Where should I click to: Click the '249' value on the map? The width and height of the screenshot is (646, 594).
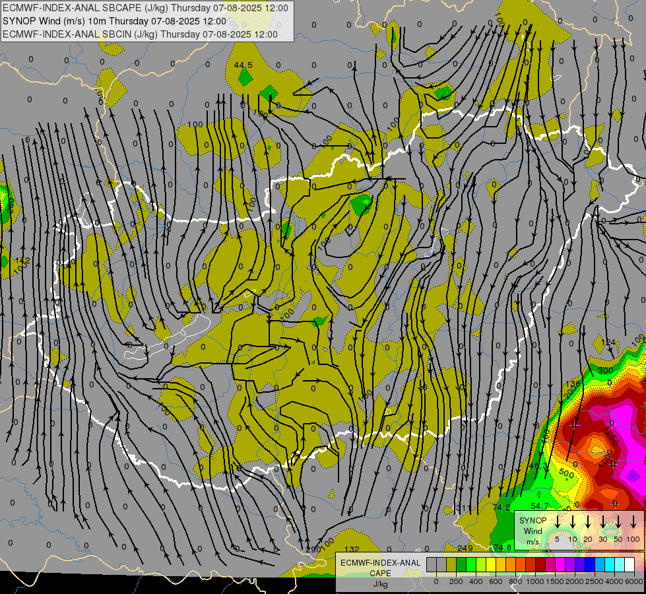(465, 548)
